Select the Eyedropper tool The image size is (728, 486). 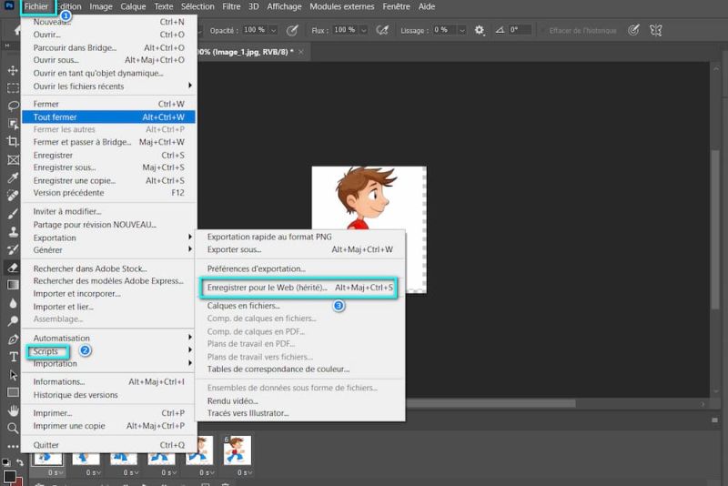point(13,177)
